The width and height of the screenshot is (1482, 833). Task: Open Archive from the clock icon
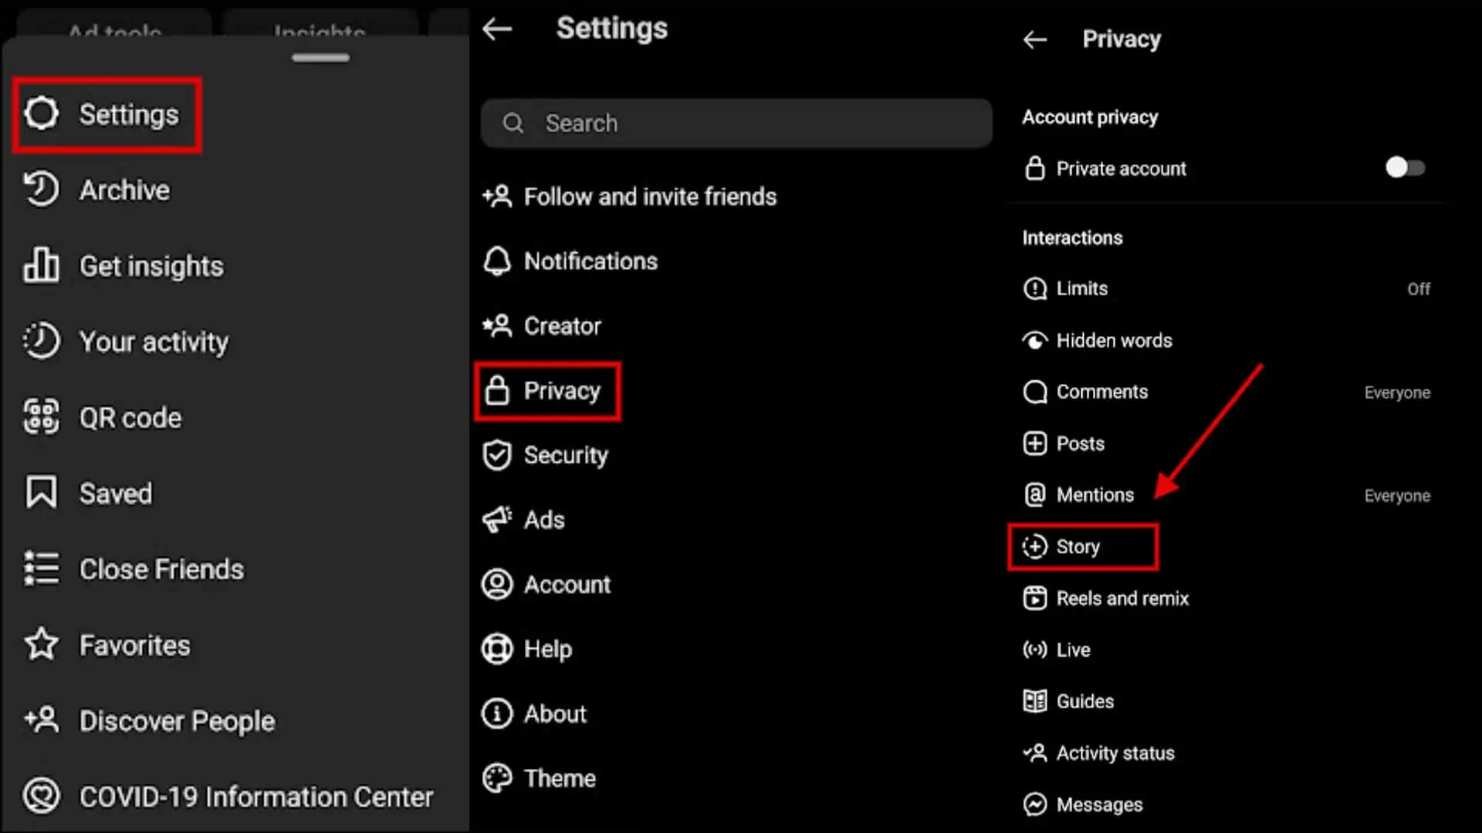42,190
